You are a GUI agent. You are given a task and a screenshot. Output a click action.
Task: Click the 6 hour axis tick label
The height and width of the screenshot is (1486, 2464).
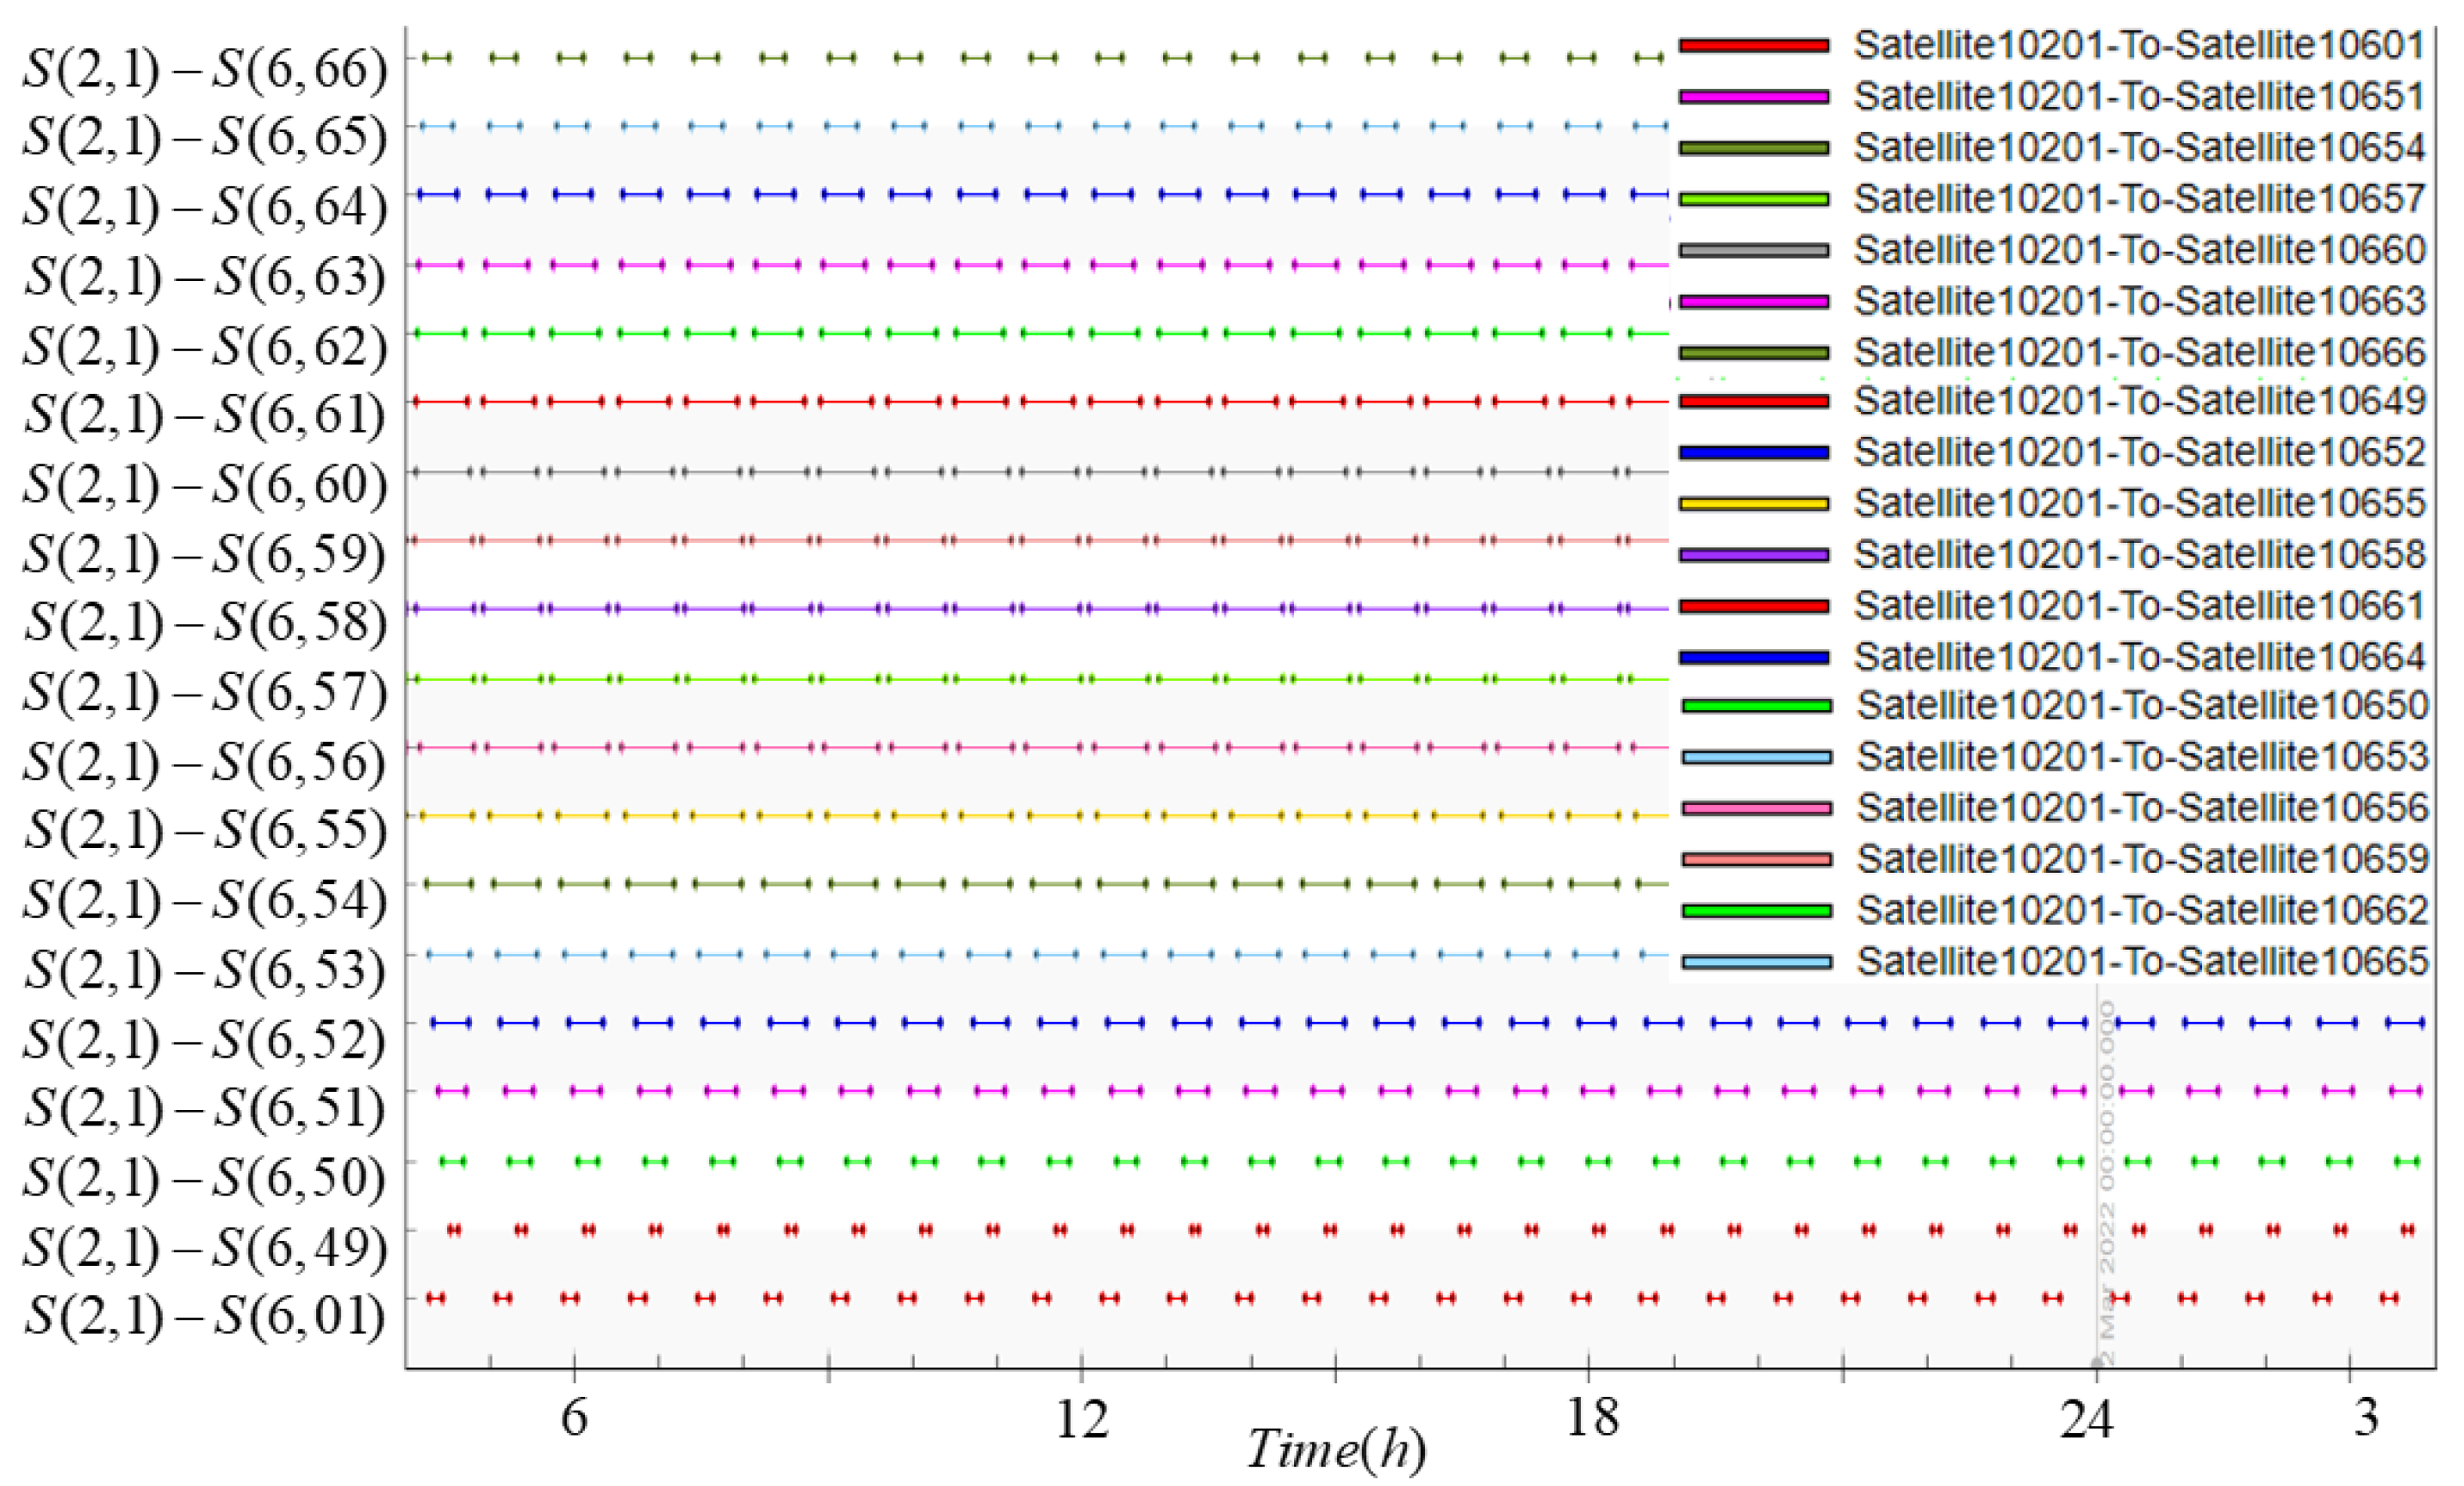pos(574,1417)
